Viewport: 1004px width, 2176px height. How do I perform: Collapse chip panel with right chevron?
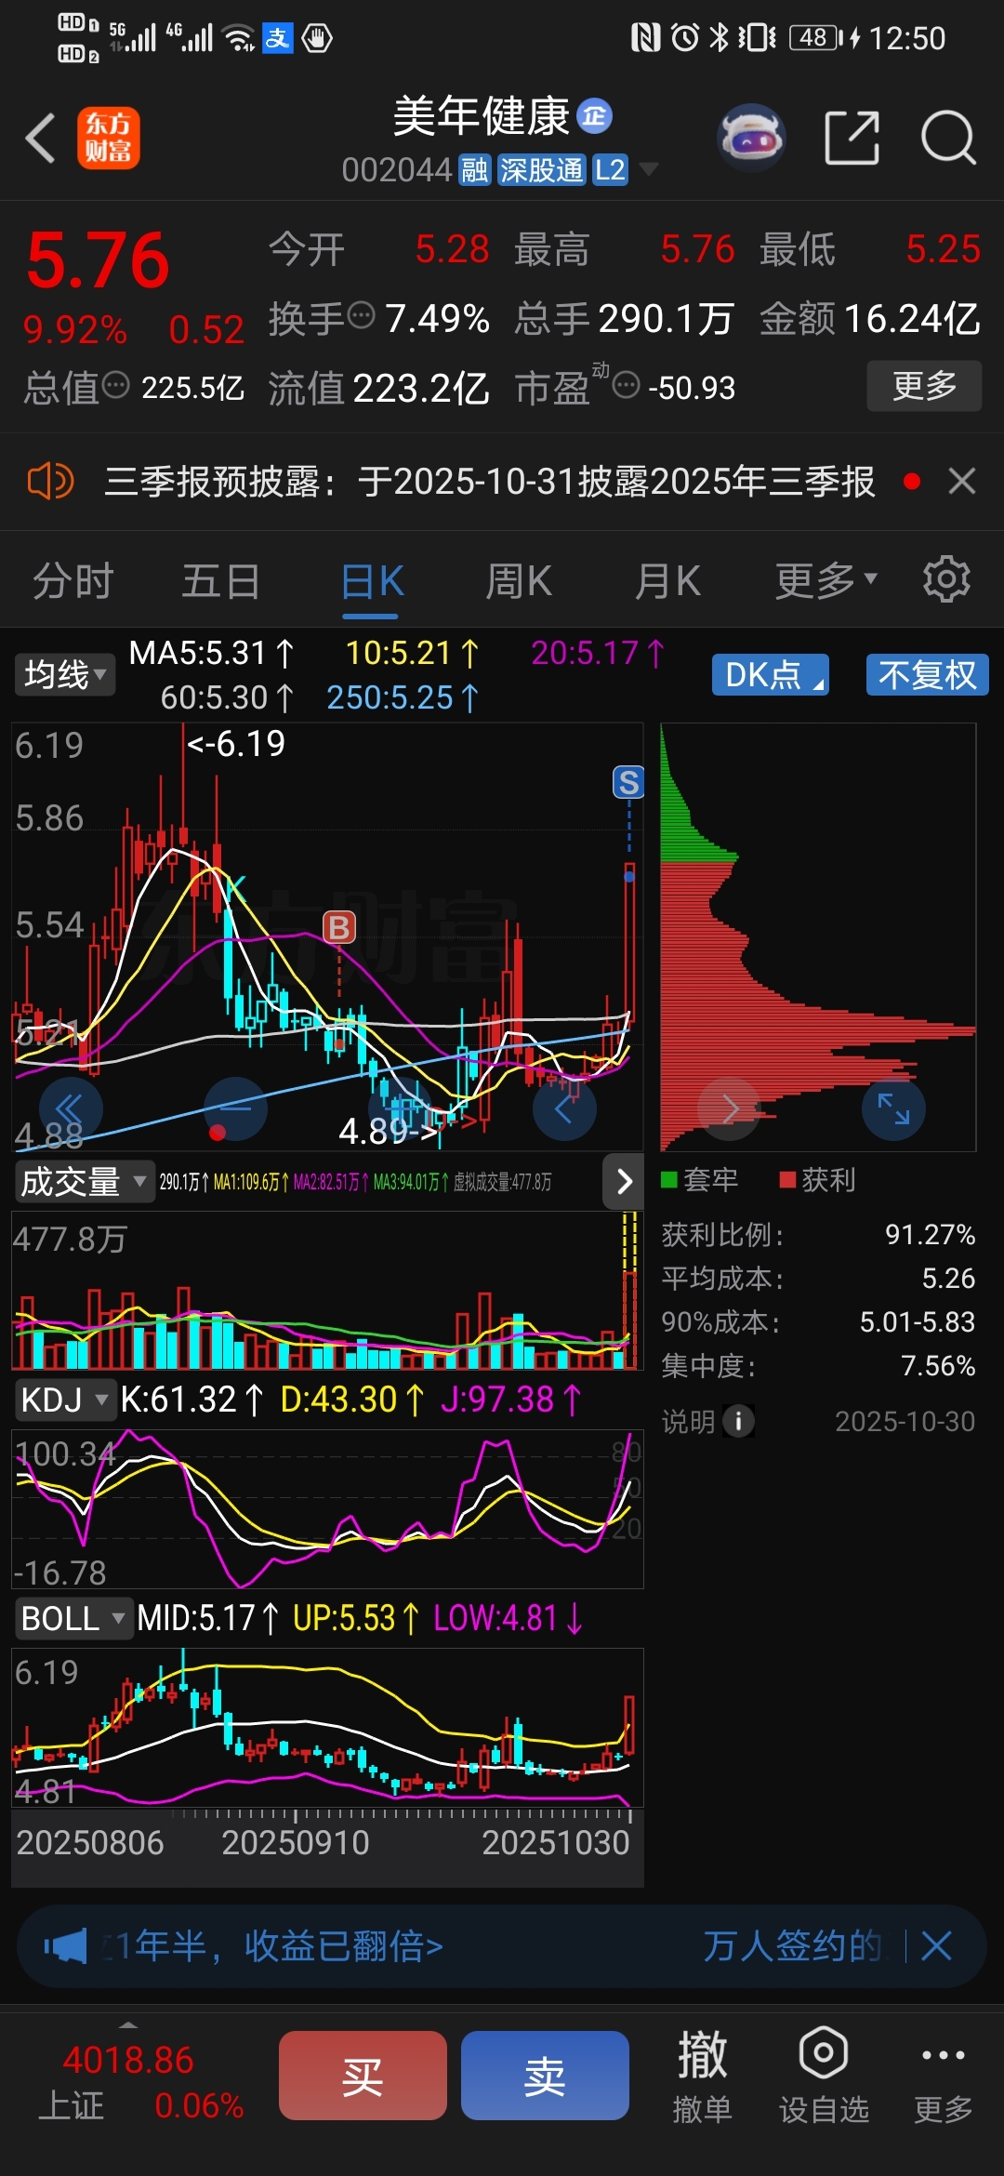(x=624, y=1182)
